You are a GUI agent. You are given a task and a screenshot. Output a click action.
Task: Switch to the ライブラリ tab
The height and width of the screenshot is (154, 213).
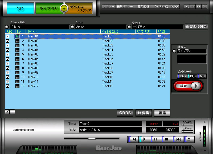(49, 9)
